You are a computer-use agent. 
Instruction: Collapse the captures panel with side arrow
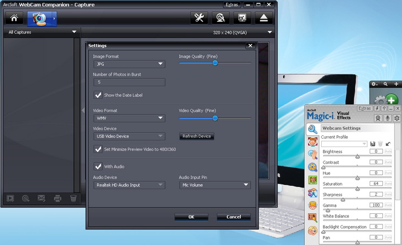(83, 110)
